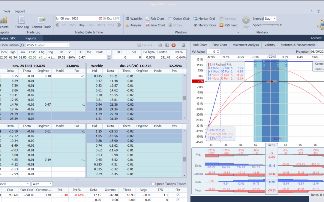Screen dimensions: 324x202
Task: Expand the #595 Custom position dropdown
Action: (x=67, y=45)
